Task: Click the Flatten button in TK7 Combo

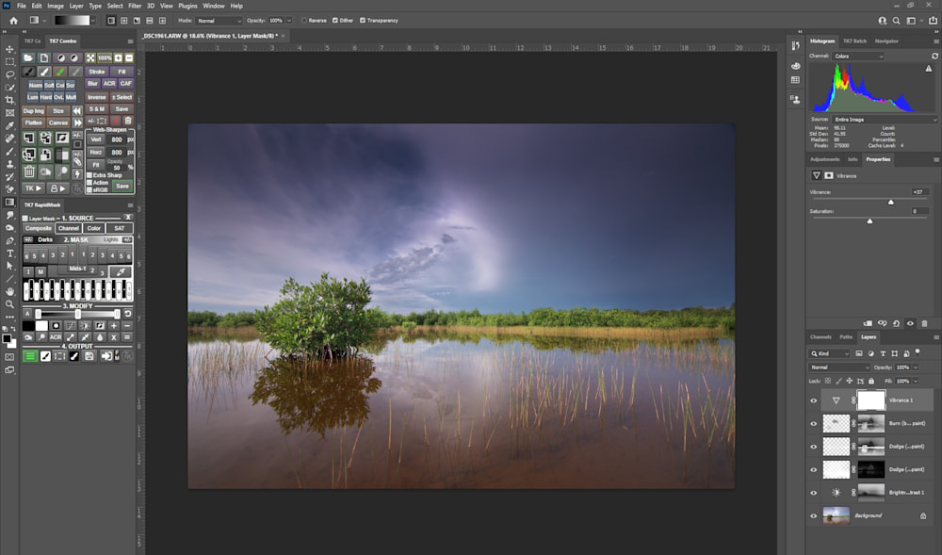Action: [x=34, y=122]
